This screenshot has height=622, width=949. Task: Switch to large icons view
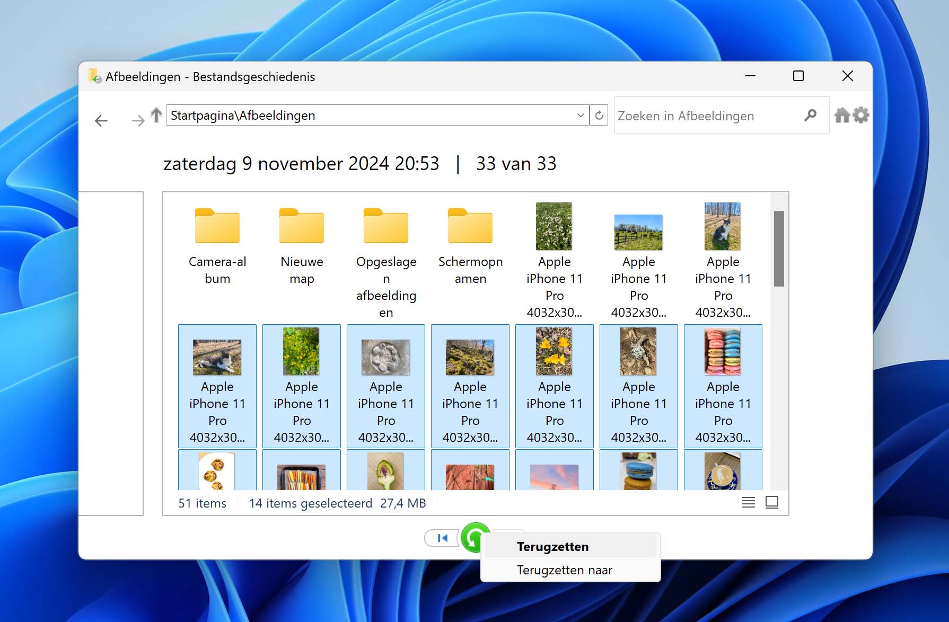click(x=772, y=502)
